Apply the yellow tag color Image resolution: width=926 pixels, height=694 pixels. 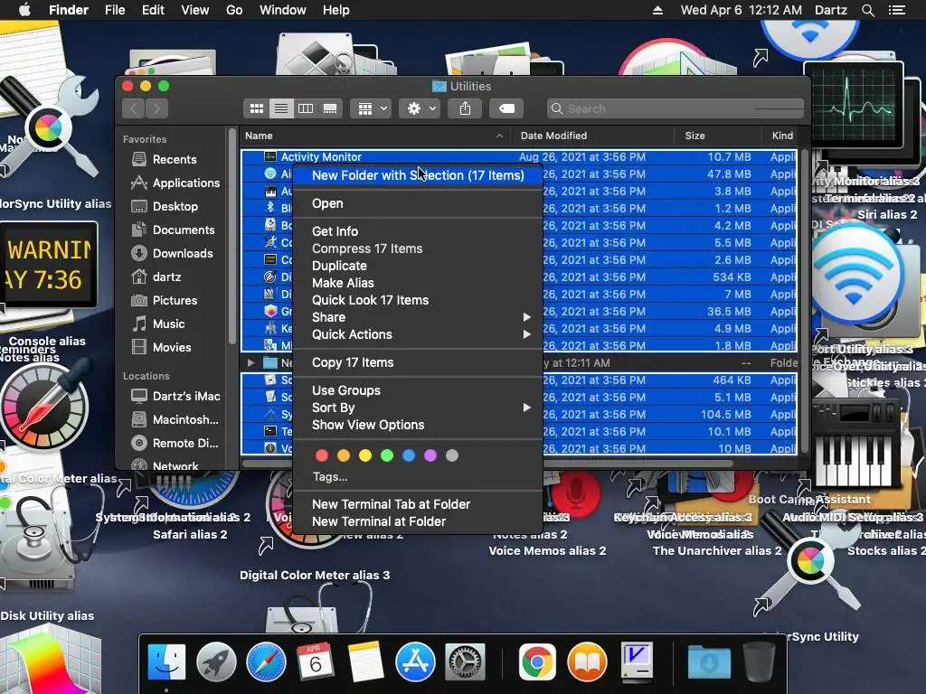pos(365,455)
